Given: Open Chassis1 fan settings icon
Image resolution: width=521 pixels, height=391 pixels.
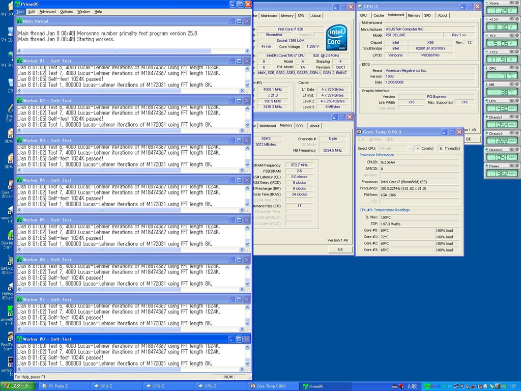Looking at the screenshot, I should [x=512, y=117].
